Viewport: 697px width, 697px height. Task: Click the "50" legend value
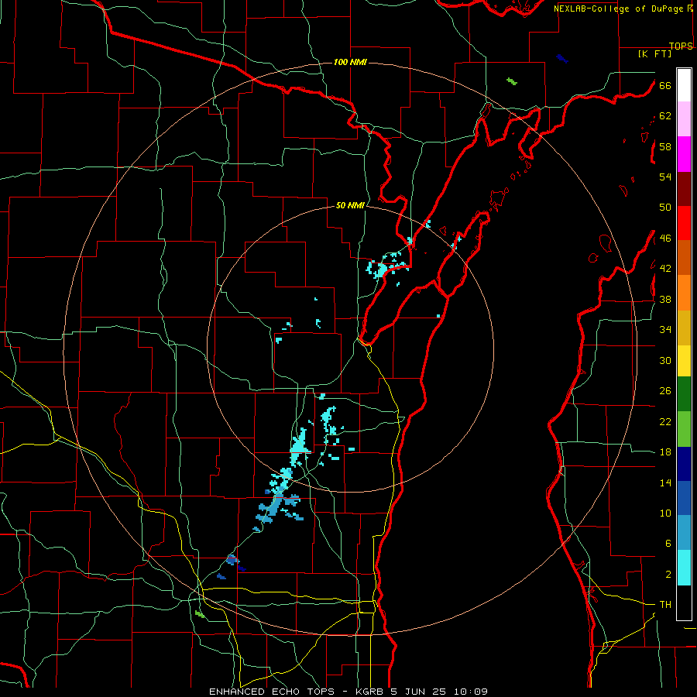[665, 208]
